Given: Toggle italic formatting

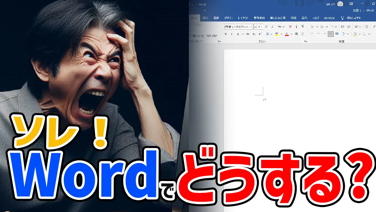Looking at the screenshot, I should tap(231, 34).
